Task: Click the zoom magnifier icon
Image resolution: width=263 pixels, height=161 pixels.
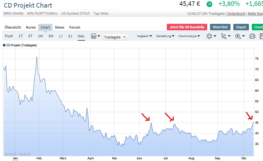Action: pyautogui.click(x=238, y=36)
